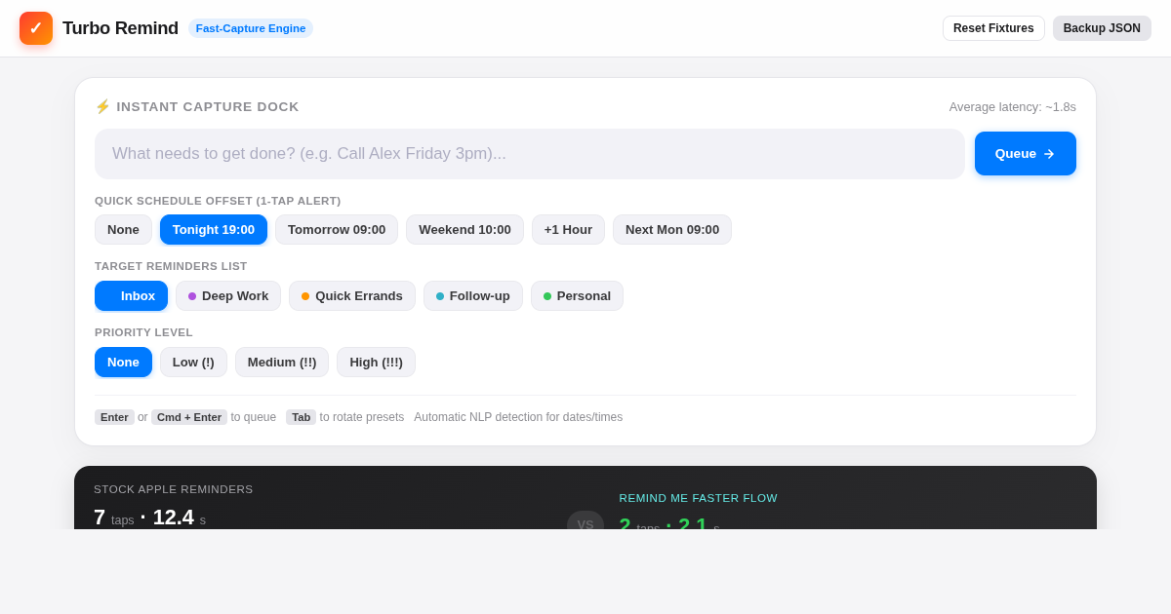
Task: Click the Enter key hint
Action: click(x=114, y=417)
